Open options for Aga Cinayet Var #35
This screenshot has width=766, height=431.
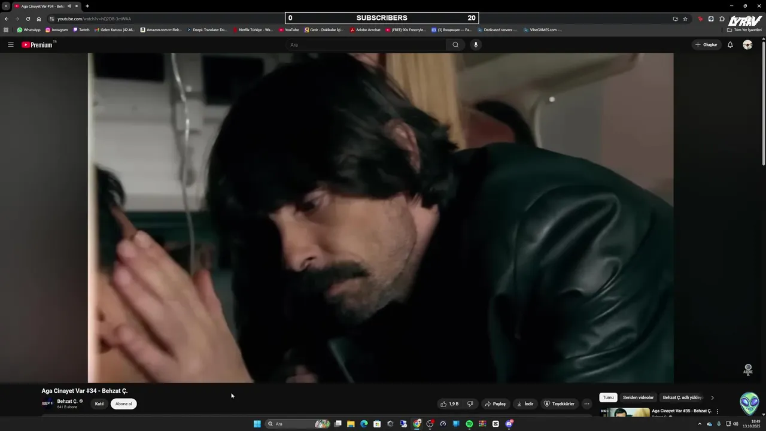pos(717,412)
